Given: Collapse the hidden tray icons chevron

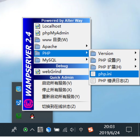Looking at the screenshot, I should click(32, 130).
